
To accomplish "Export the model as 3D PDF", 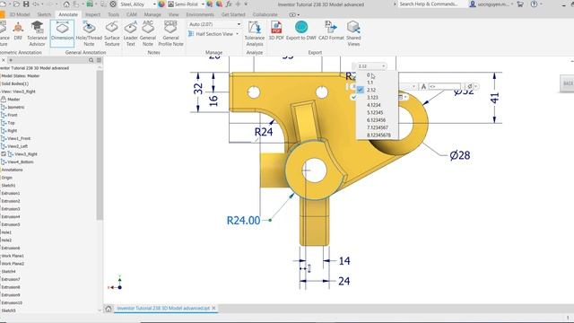I will pos(276,31).
